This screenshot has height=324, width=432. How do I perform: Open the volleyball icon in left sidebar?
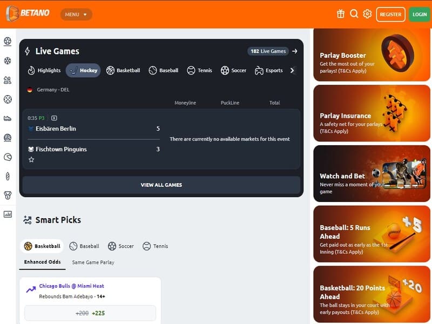(x=8, y=138)
